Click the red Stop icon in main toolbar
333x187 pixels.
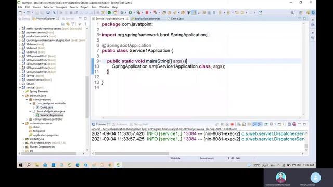147,12
